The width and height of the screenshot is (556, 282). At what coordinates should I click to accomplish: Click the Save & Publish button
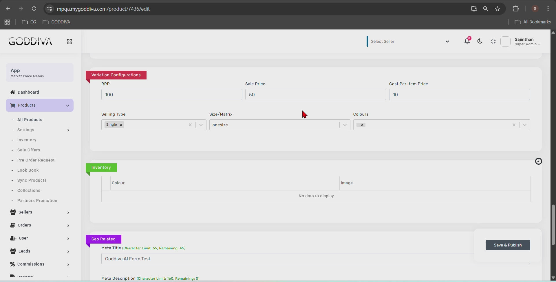click(508, 245)
